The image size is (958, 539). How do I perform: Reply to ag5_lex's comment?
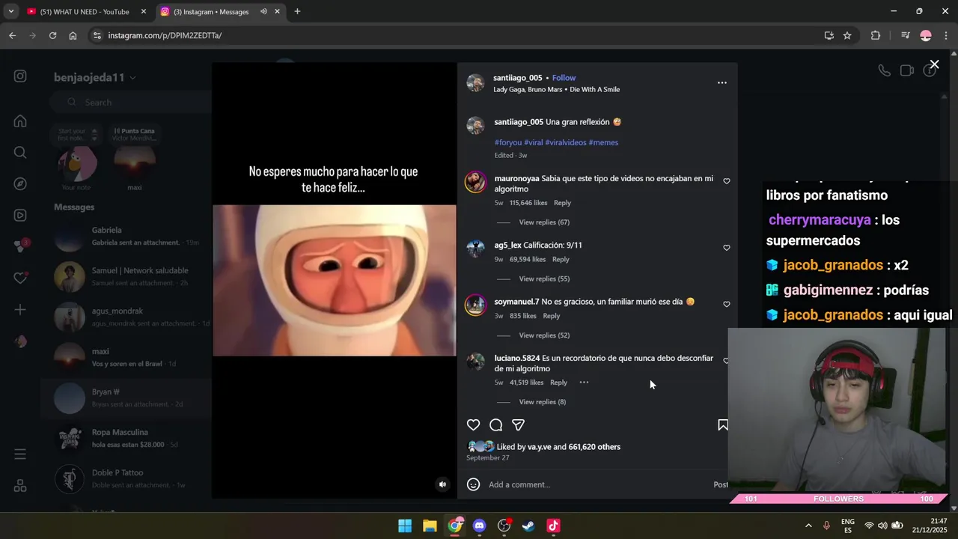[x=561, y=259]
